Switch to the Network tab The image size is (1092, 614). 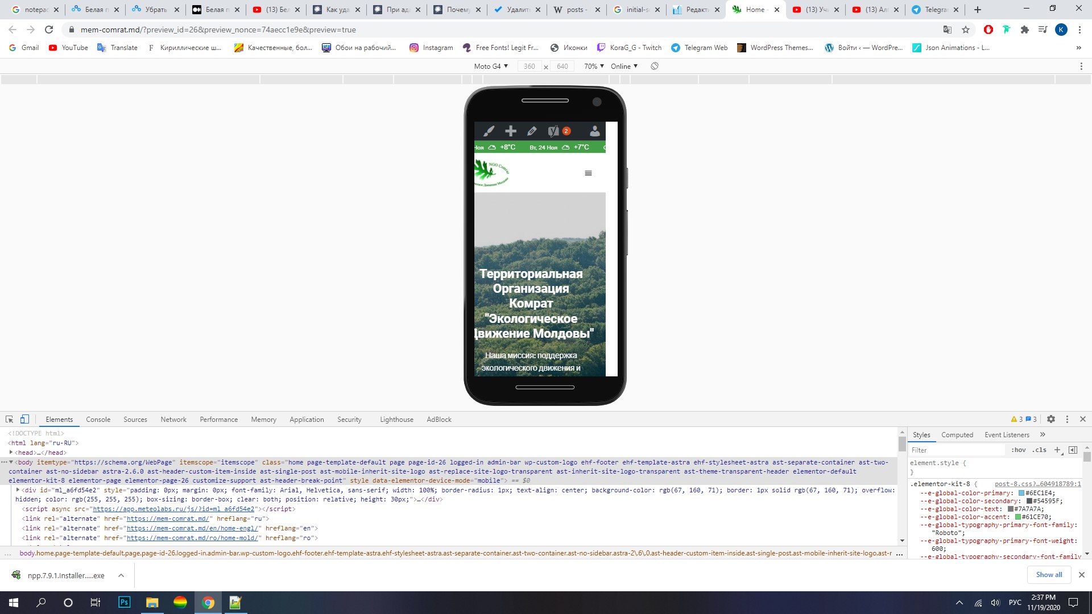(x=173, y=420)
